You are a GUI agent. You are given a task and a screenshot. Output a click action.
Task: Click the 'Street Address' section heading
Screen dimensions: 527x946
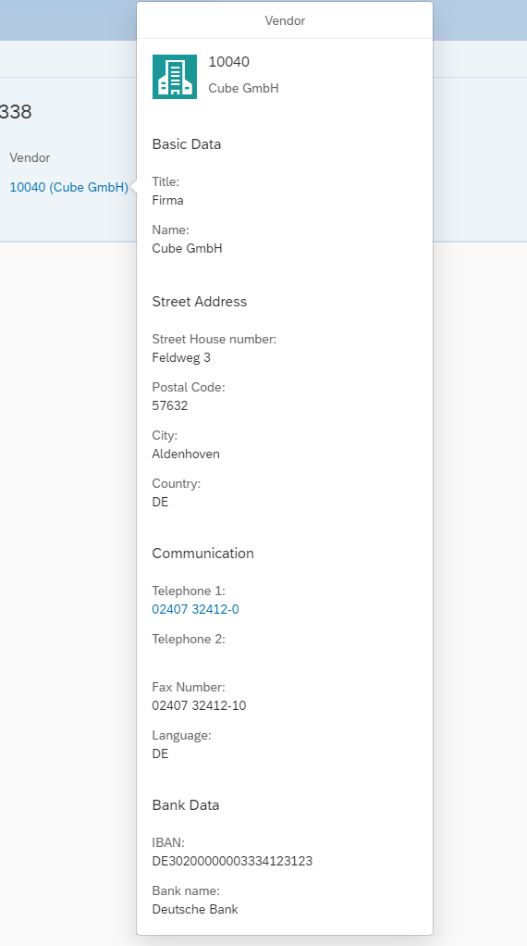(200, 302)
